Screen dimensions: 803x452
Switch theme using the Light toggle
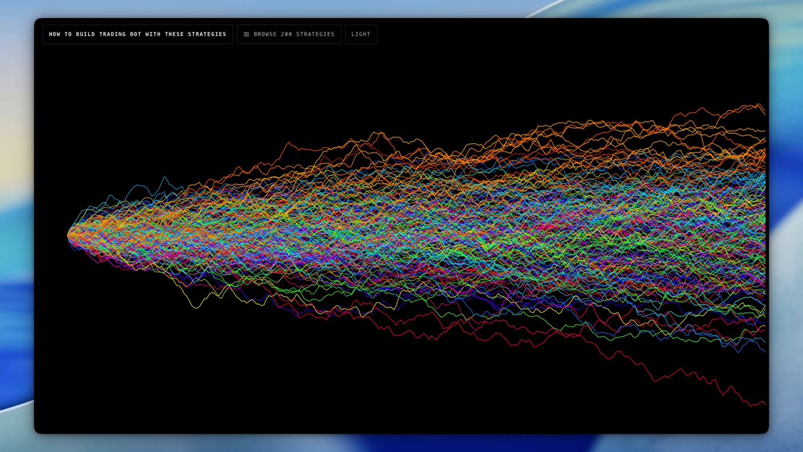click(361, 34)
